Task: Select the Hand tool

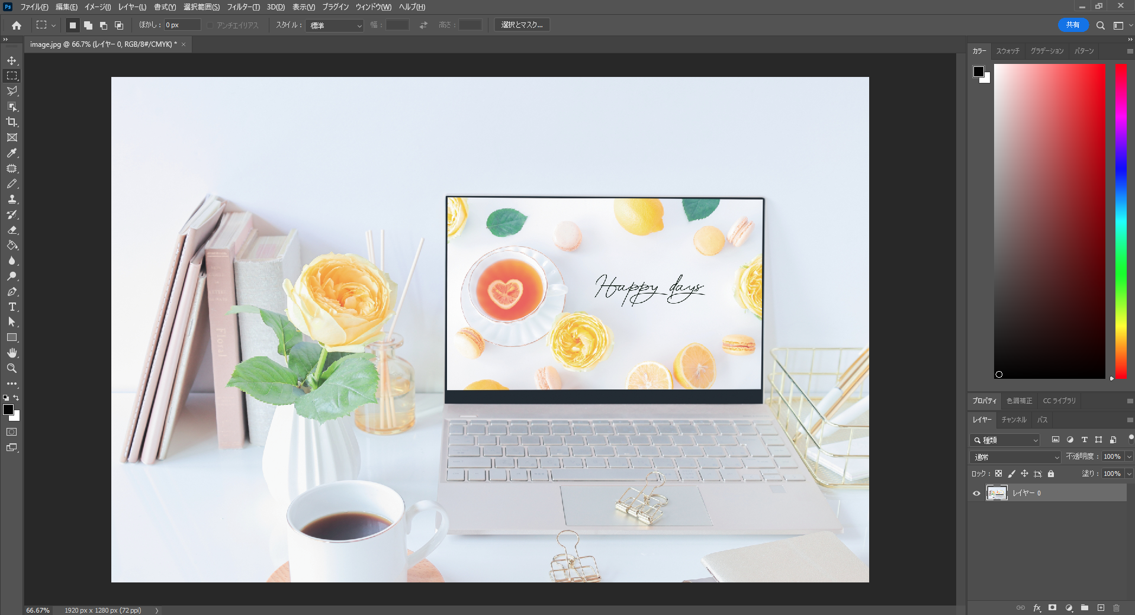Action: tap(12, 353)
